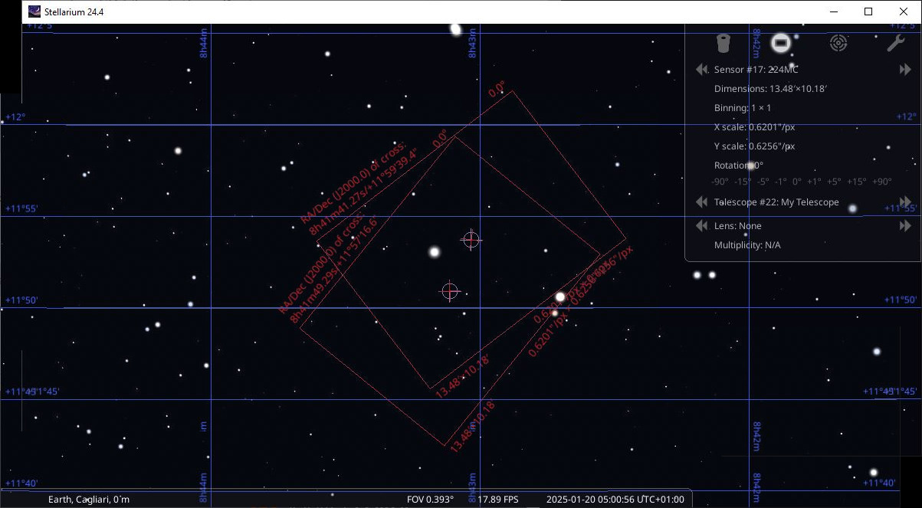Rotate sensor by -15°
This screenshot has height=508, width=922.
click(742, 182)
